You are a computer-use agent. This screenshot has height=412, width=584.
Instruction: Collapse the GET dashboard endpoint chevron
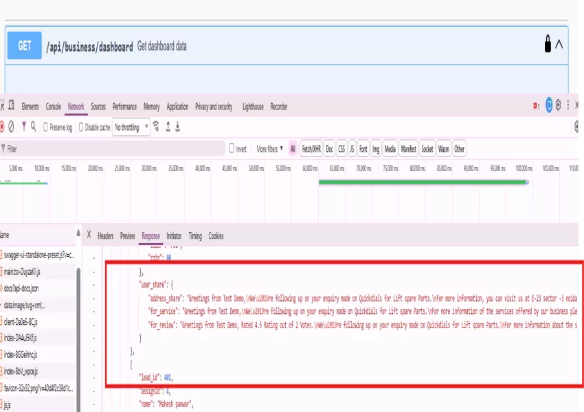coord(559,45)
